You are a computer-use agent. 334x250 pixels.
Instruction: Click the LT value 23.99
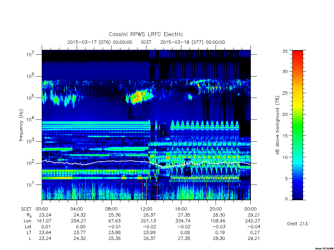tap(149, 232)
